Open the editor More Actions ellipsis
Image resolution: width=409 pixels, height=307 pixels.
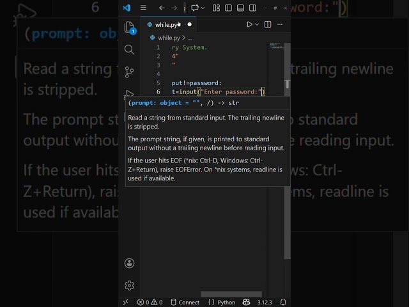tap(280, 24)
